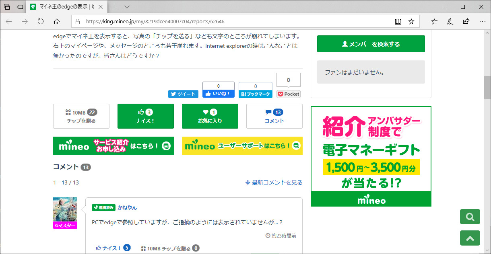Click the tabs you've set aside icon

pos(7,7)
